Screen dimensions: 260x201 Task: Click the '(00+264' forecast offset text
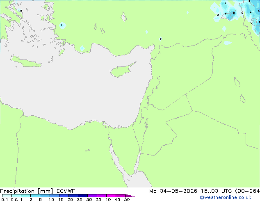[247, 191]
